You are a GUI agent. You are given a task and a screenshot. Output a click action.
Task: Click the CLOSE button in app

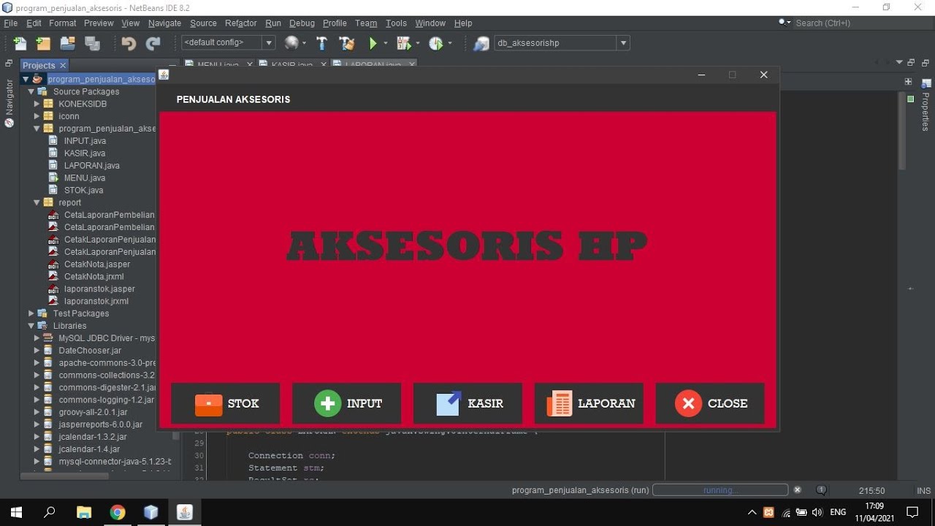click(710, 403)
